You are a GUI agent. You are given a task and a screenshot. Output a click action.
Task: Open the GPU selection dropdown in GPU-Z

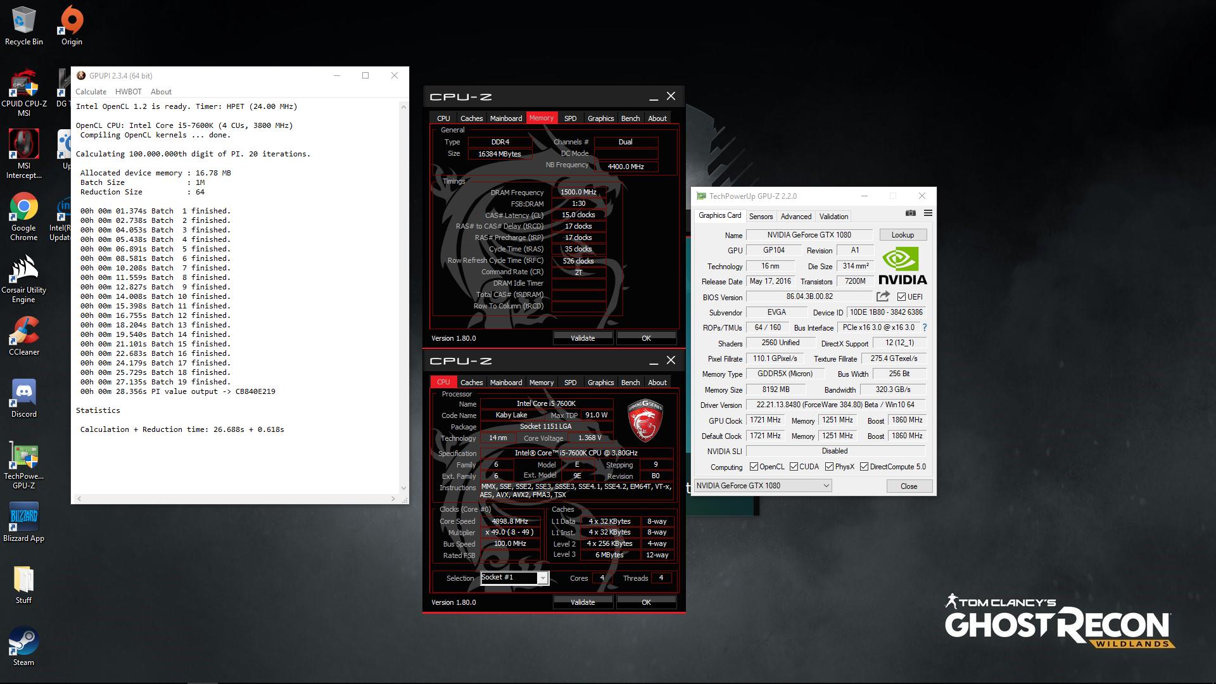click(x=763, y=486)
